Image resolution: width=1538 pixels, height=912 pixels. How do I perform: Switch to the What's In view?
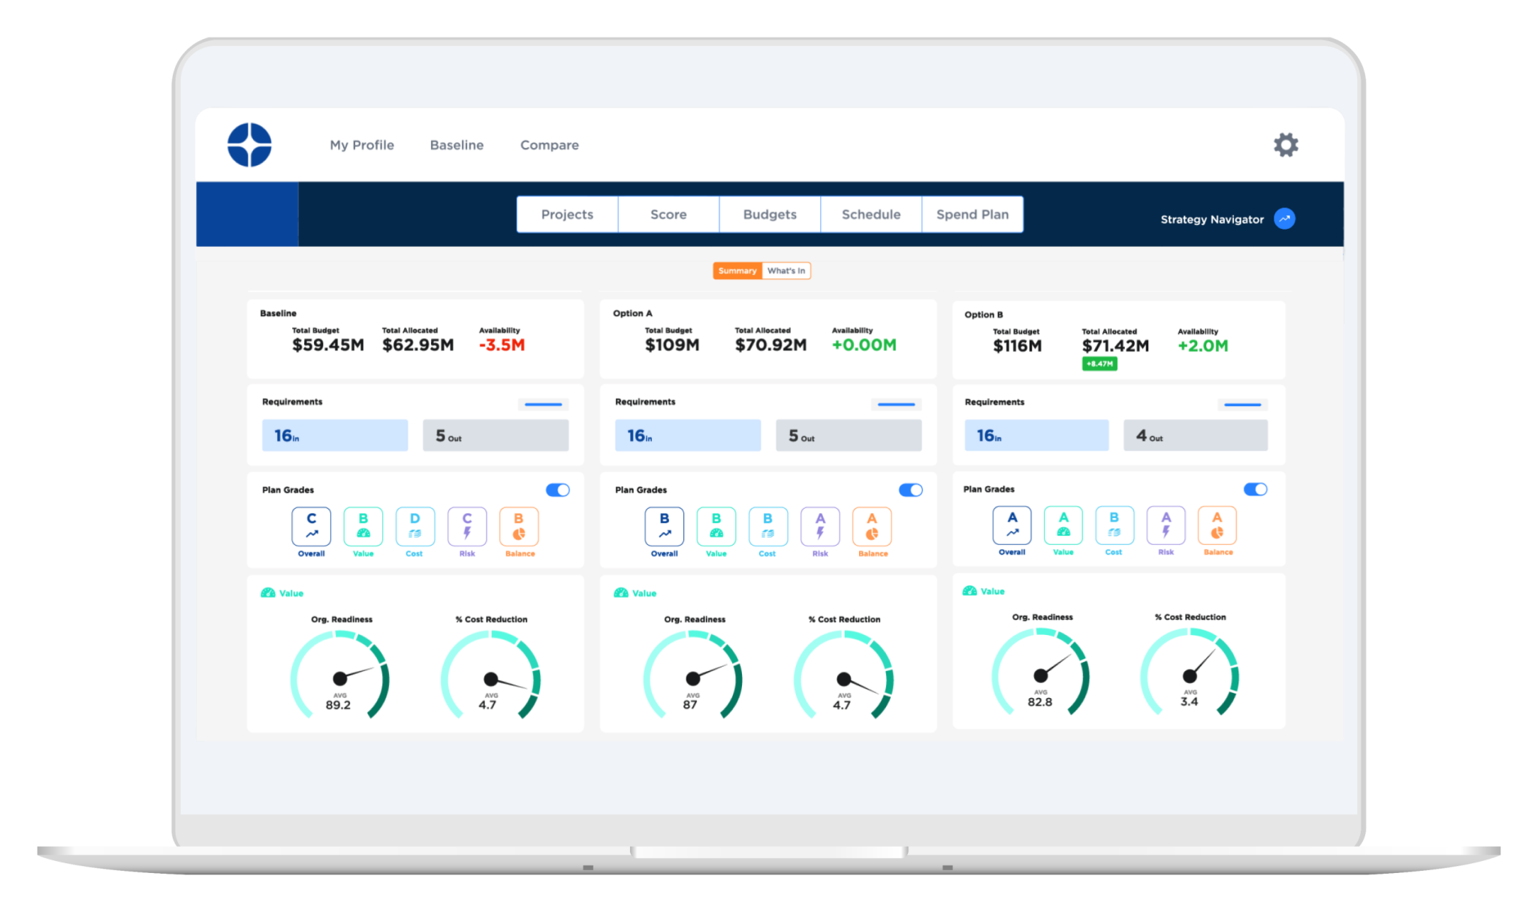click(x=786, y=271)
